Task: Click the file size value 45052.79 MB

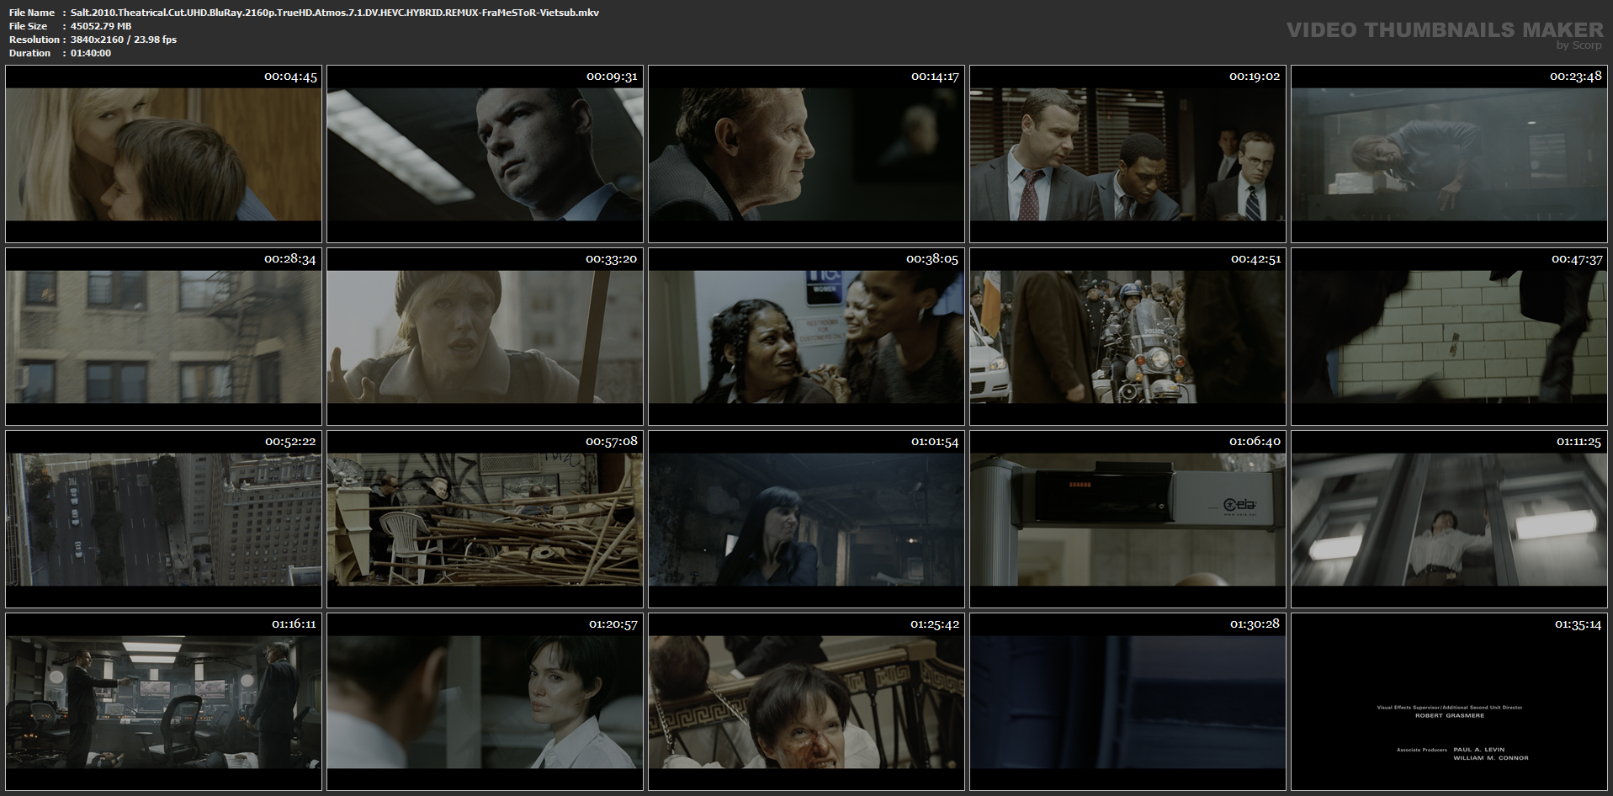Action: point(101,26)
